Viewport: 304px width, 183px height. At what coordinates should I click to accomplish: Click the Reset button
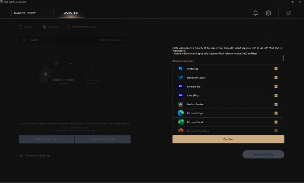(x=267, y=40)
